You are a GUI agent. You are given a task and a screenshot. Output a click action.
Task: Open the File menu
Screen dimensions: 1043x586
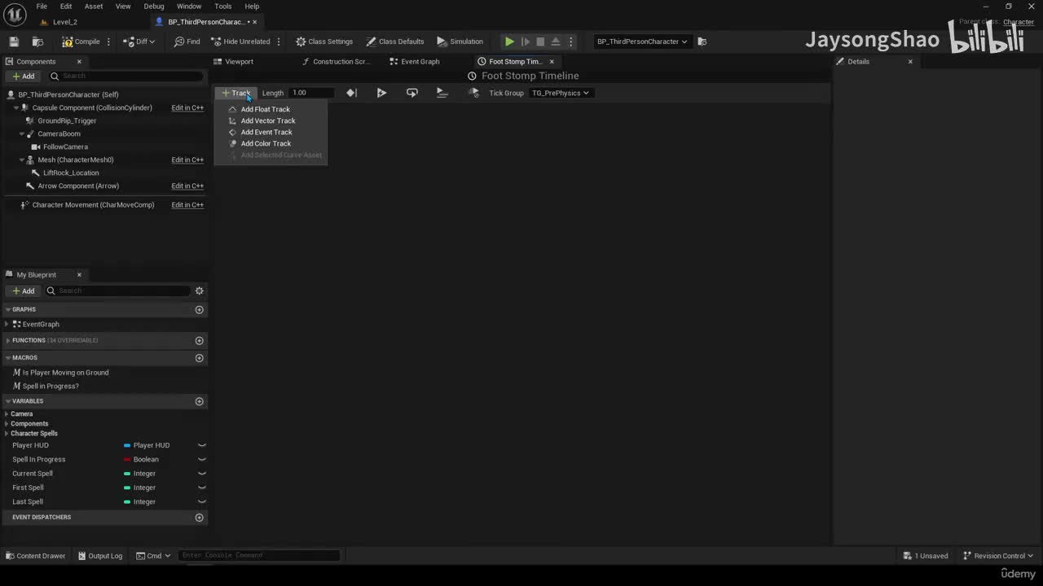point(42,7)
